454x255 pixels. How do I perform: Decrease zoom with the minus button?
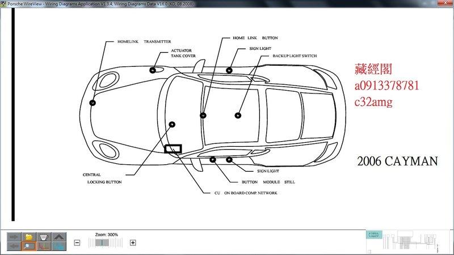point(77,243)
